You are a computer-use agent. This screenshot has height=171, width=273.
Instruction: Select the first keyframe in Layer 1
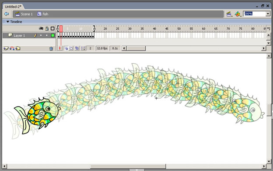point(59,36)
